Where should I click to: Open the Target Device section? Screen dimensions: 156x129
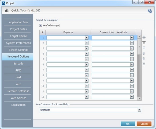(18, 36)
